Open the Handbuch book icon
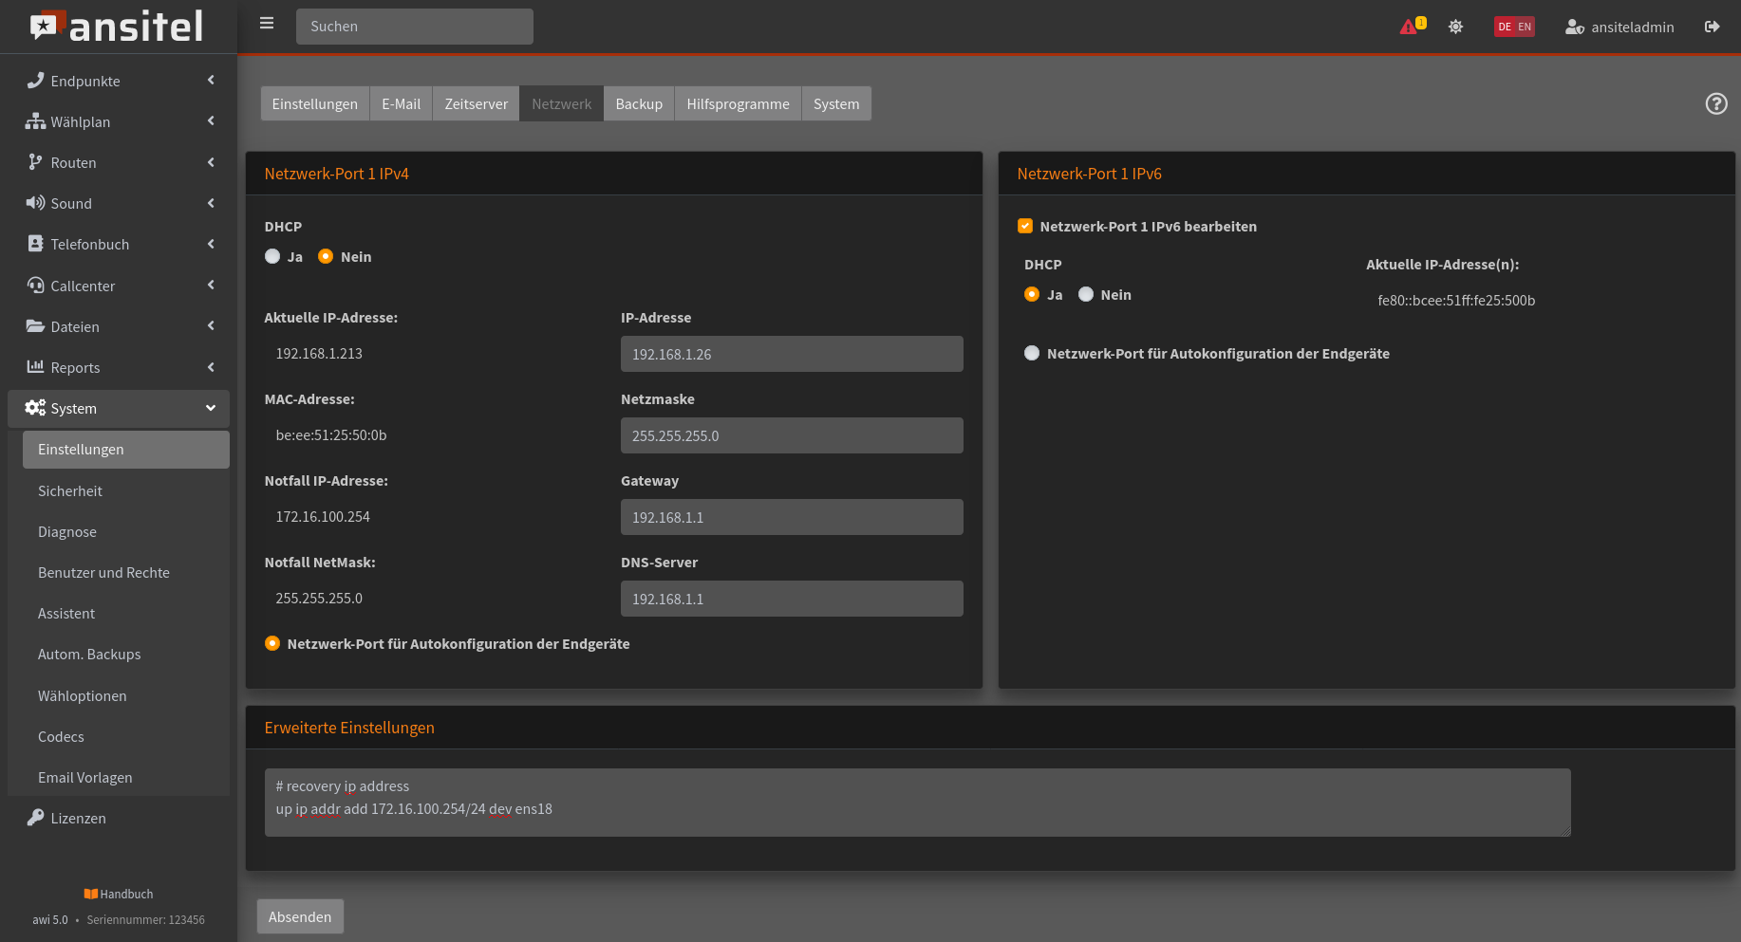The image size is (1741, 942). [90, 894]
